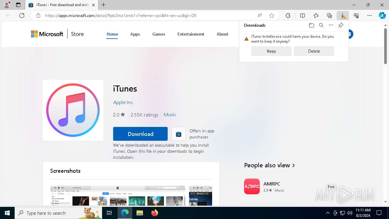Image resolution: width=389 pixels, height=219 pixels.
Task: Go to the Apps tab
Action: point(135,34)
